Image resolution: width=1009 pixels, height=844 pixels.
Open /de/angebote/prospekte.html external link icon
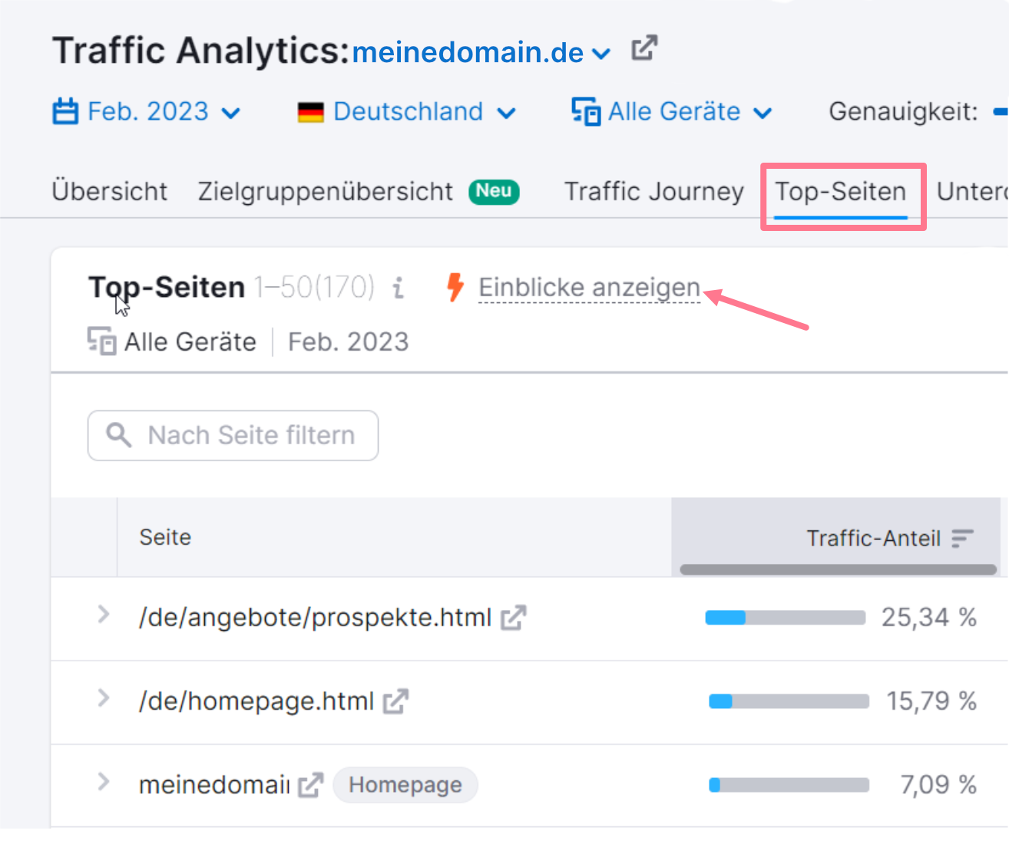[514, 618]
